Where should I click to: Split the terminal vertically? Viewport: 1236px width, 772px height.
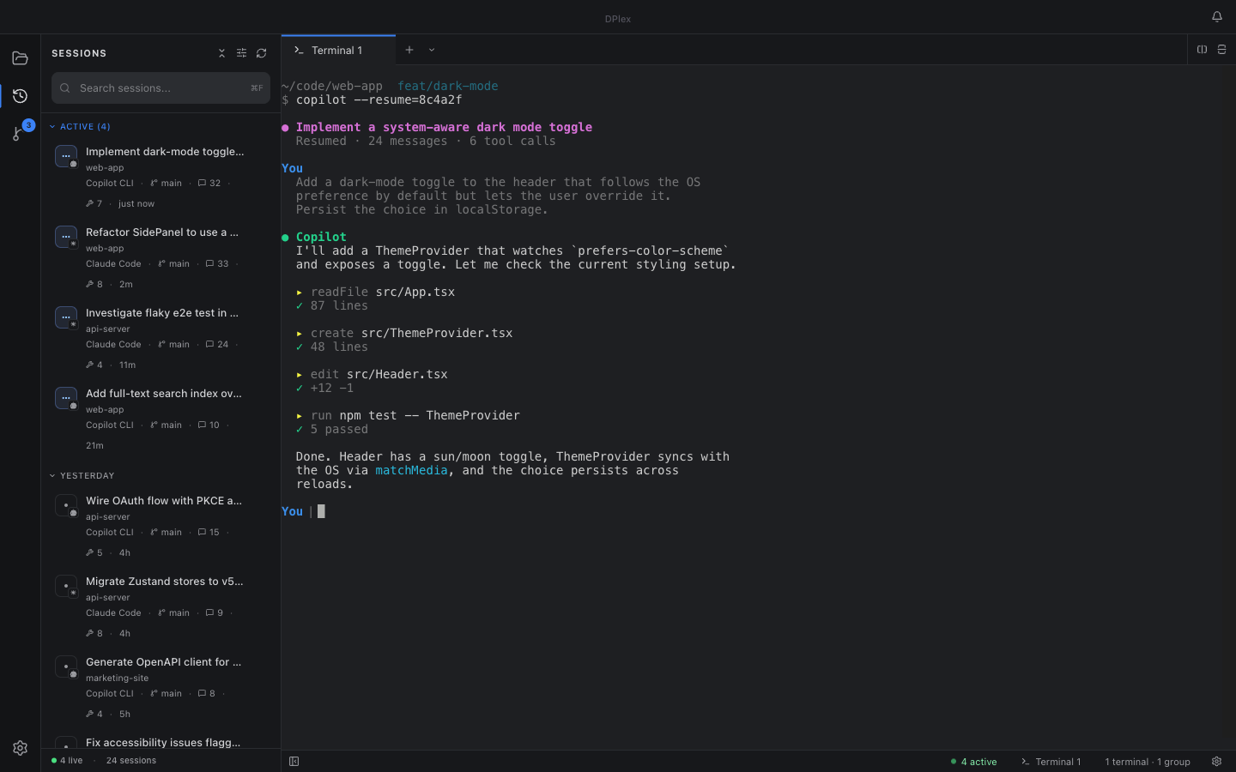click(1202, 50)
